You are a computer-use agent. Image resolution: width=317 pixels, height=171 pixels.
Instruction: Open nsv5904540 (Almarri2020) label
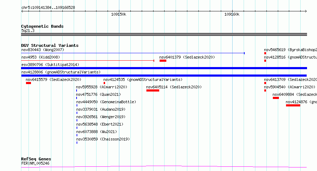coord(290,87)
